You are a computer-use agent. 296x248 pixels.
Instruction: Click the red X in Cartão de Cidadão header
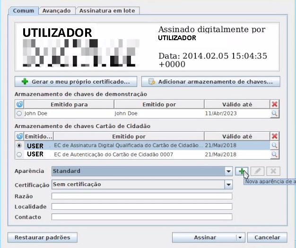(275, 136)
